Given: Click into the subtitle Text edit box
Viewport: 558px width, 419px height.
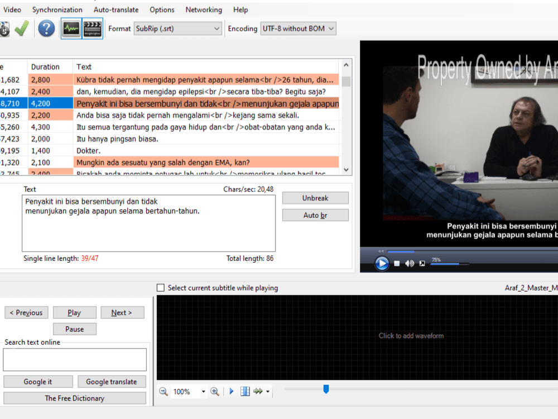Looking at the screenshot, I should click(x=149, y=223).
